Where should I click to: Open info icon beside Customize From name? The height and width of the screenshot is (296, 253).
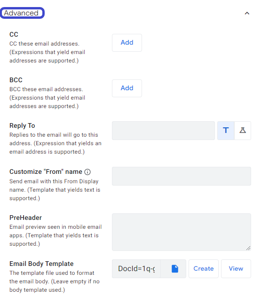(x=87, y=172)
